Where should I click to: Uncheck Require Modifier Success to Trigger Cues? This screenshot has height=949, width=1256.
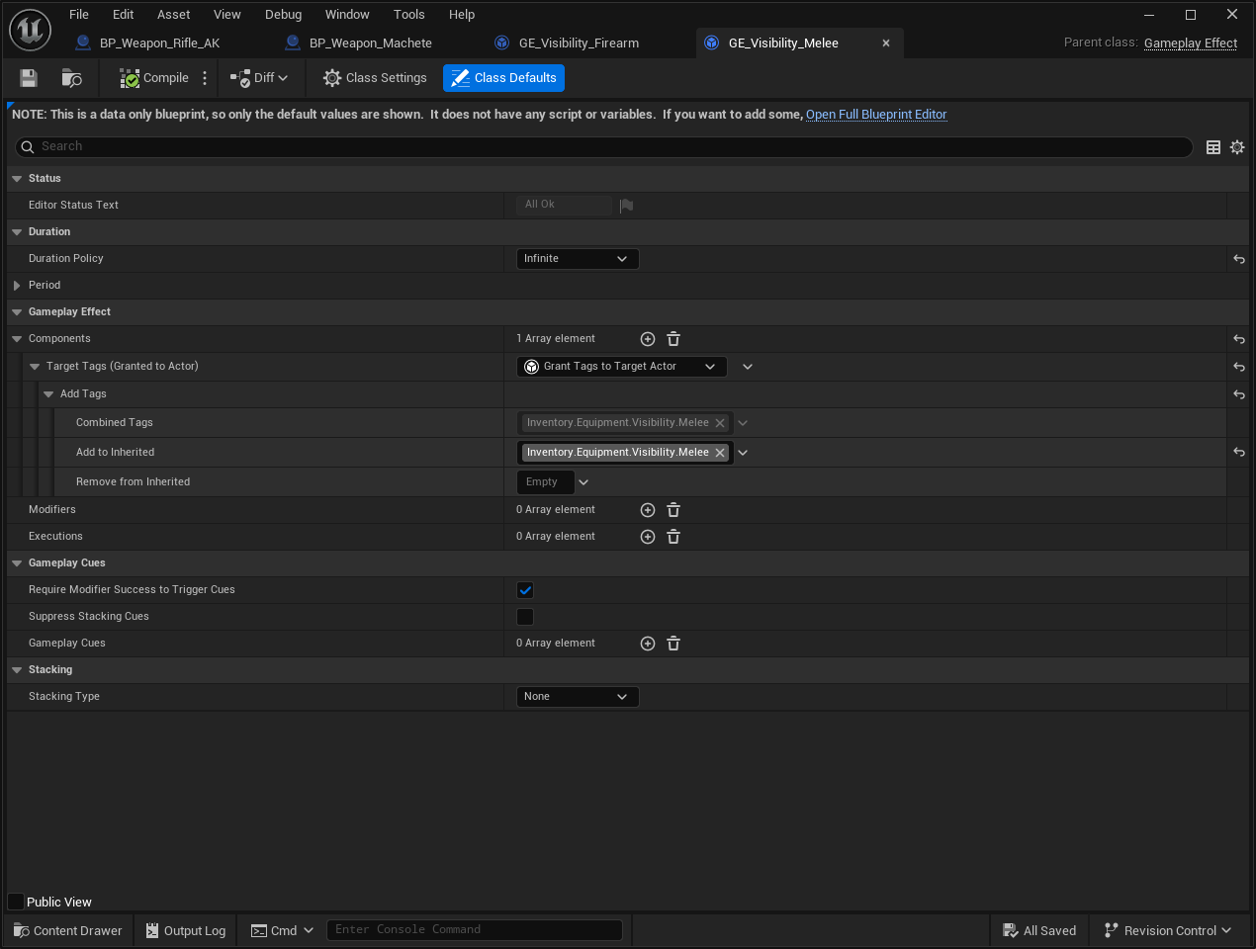(x=524, y=589)
